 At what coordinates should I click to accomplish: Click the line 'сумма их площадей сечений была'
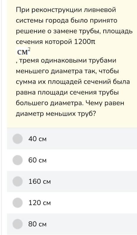(x=73, y=82)
